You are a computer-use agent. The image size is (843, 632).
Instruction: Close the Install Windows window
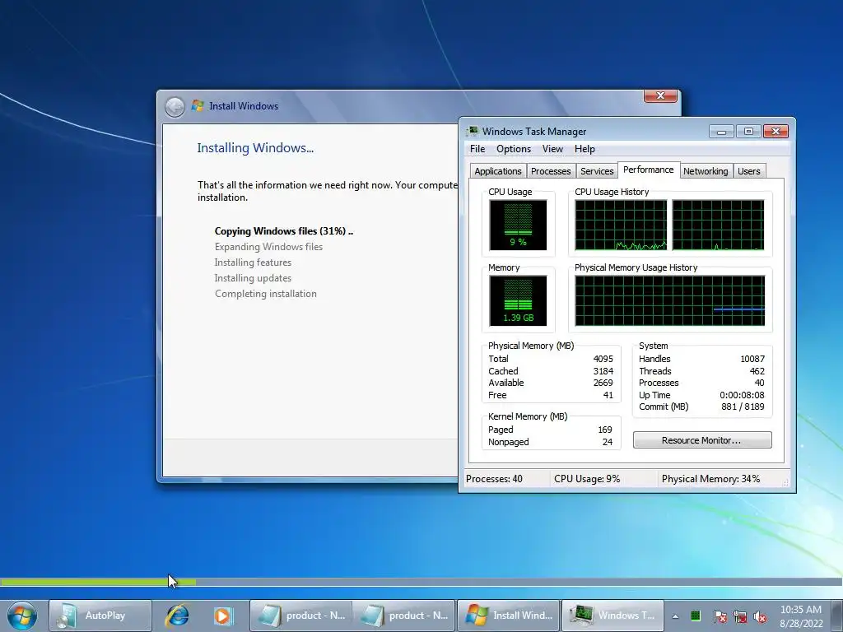[x=661, y=95]
